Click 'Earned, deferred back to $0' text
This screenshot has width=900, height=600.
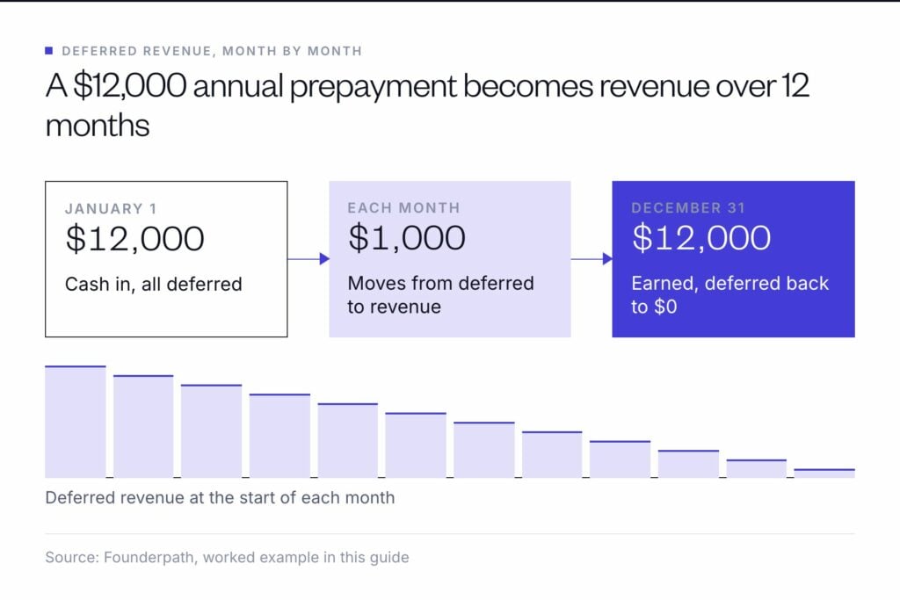pyautogui.click(x=730, y=295)
